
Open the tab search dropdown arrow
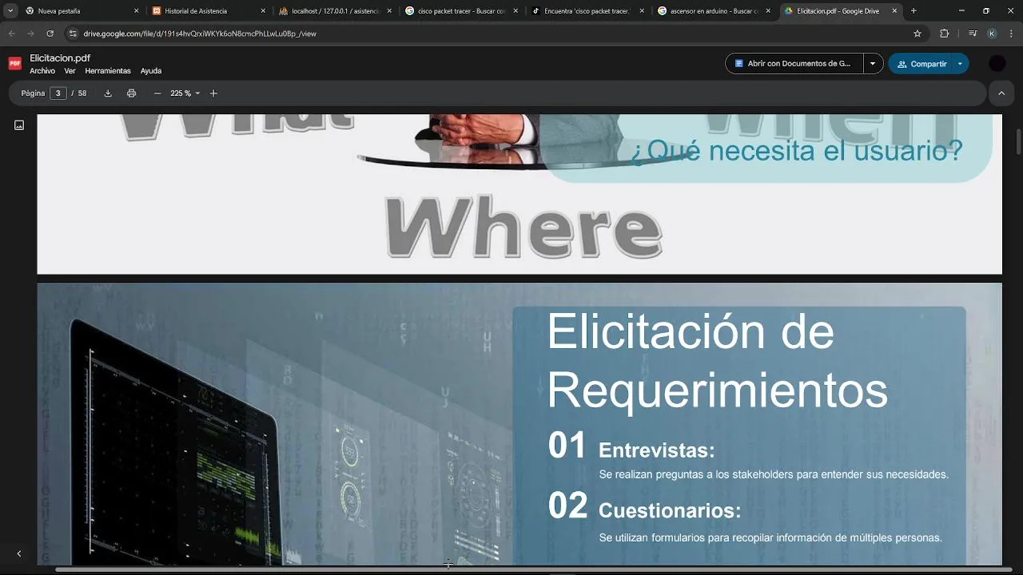click(x=10, y=11)
